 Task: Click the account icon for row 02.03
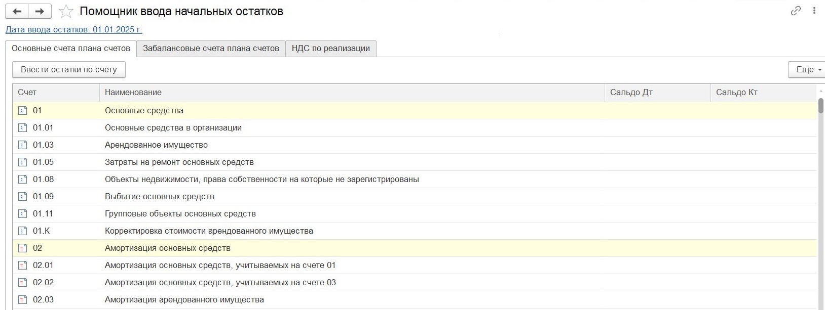point(22,300)
